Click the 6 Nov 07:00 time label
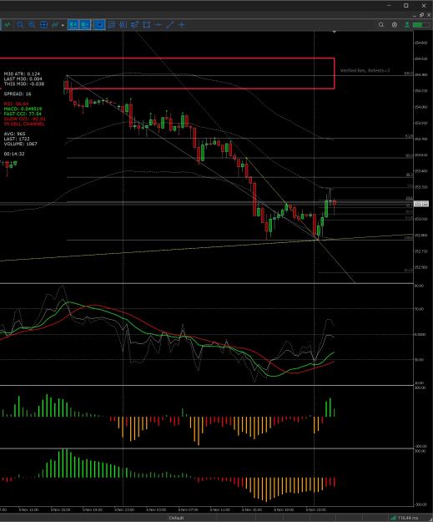The height and width of the screenshot is (522, 433). point(189,509)
